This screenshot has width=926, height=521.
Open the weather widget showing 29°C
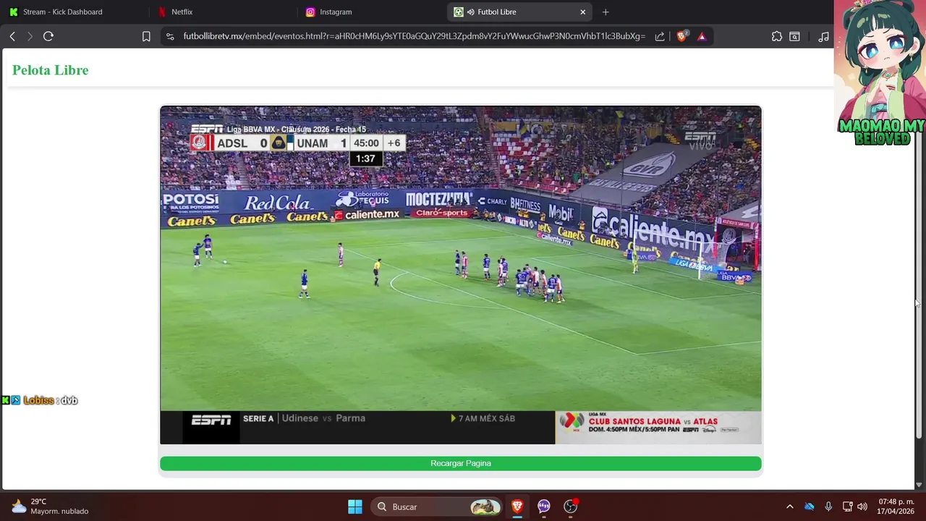(51, 507)
